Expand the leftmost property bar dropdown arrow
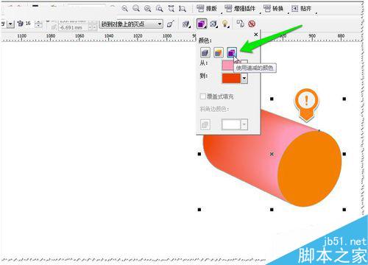Screen dimensions: 368x265 (x=10, y=24)
